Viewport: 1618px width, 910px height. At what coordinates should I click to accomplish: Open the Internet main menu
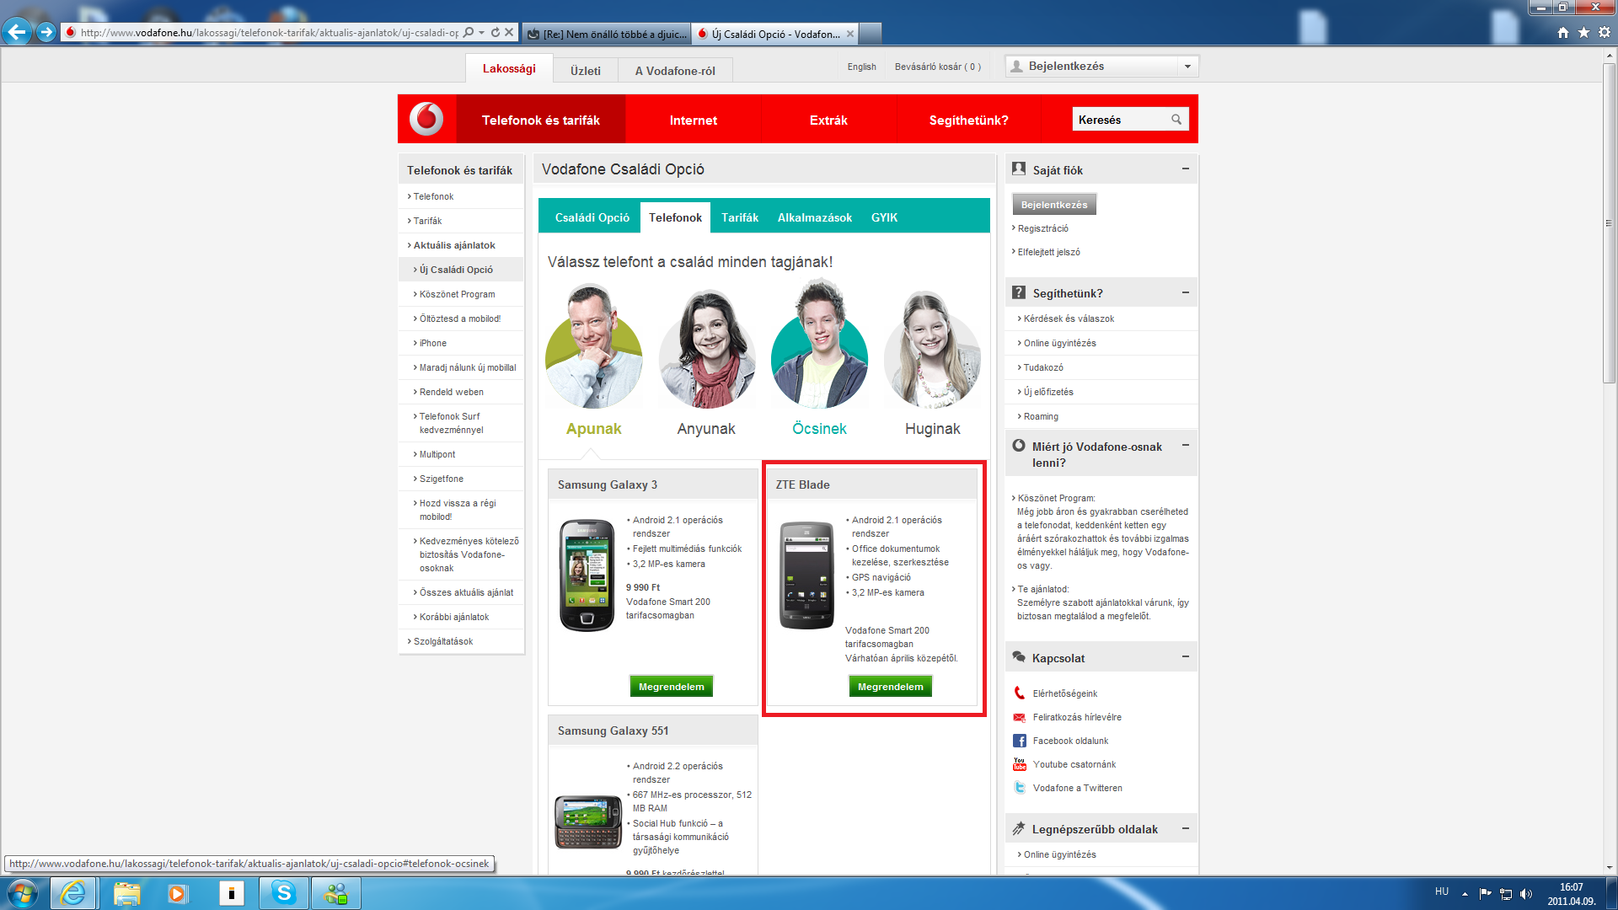click(694, 120)
